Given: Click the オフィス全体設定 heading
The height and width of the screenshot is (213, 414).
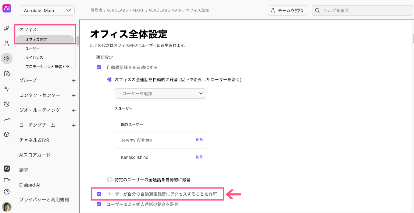Looking at the screenshot, I should (129, 34).
